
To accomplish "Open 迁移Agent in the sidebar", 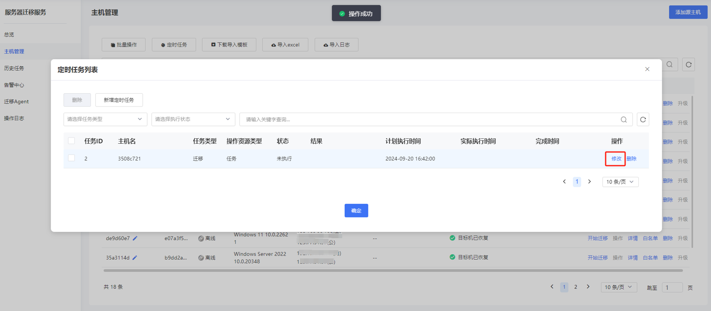I will [16, 101].
